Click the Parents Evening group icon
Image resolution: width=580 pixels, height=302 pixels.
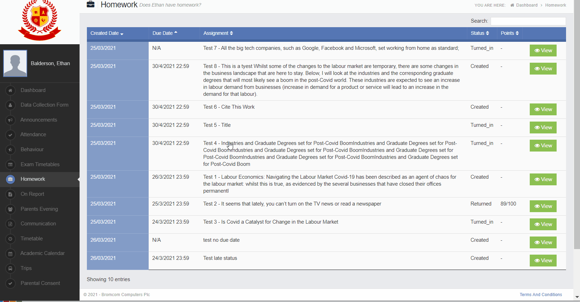(x=10, y=209)
